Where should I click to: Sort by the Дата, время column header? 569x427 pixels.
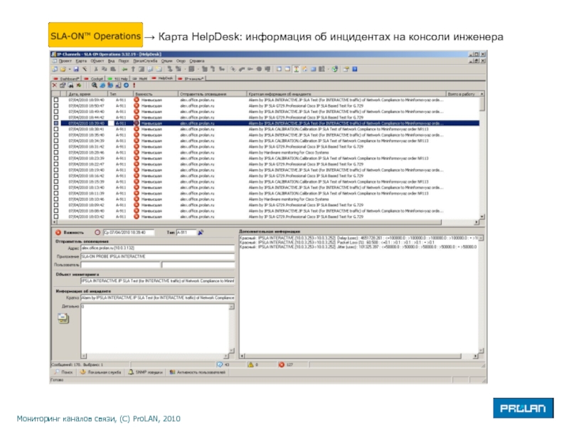[78, 94]
